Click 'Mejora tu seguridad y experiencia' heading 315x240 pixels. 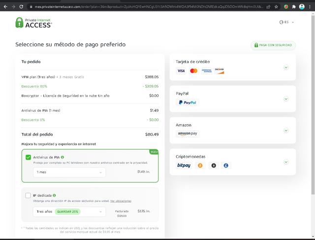[x=59, y=144]
